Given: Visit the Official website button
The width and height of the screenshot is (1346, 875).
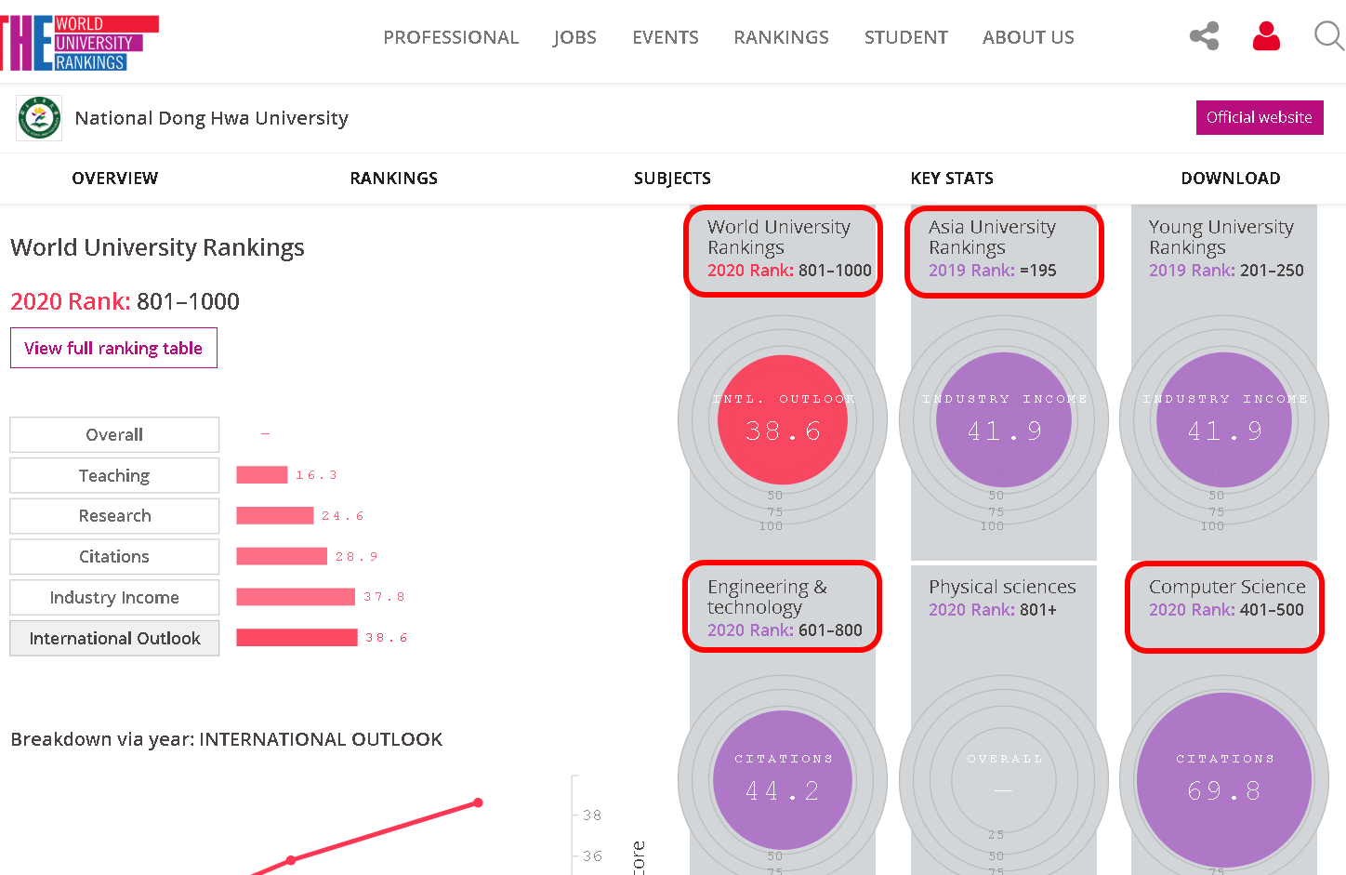Looking at the screenshot, I should [1260, 117].
